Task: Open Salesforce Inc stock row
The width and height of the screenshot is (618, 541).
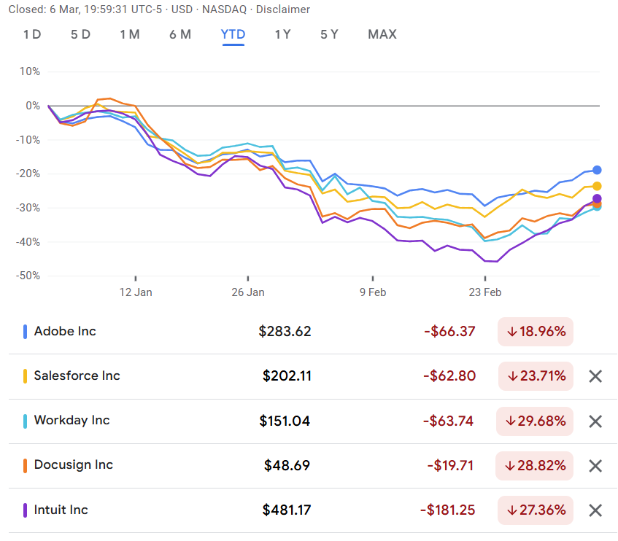Action: click(x=77, y=375)
